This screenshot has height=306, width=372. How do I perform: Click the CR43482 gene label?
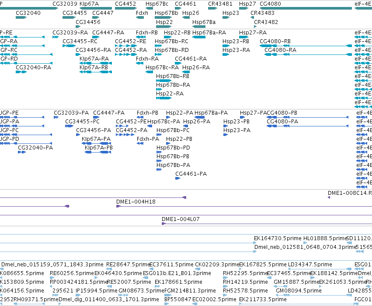266,22
